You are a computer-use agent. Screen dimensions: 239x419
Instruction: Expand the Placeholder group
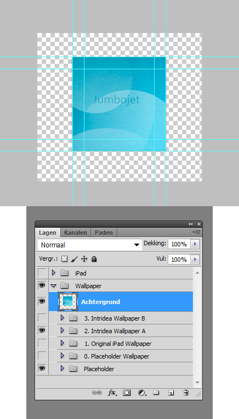tap(62, 368)
